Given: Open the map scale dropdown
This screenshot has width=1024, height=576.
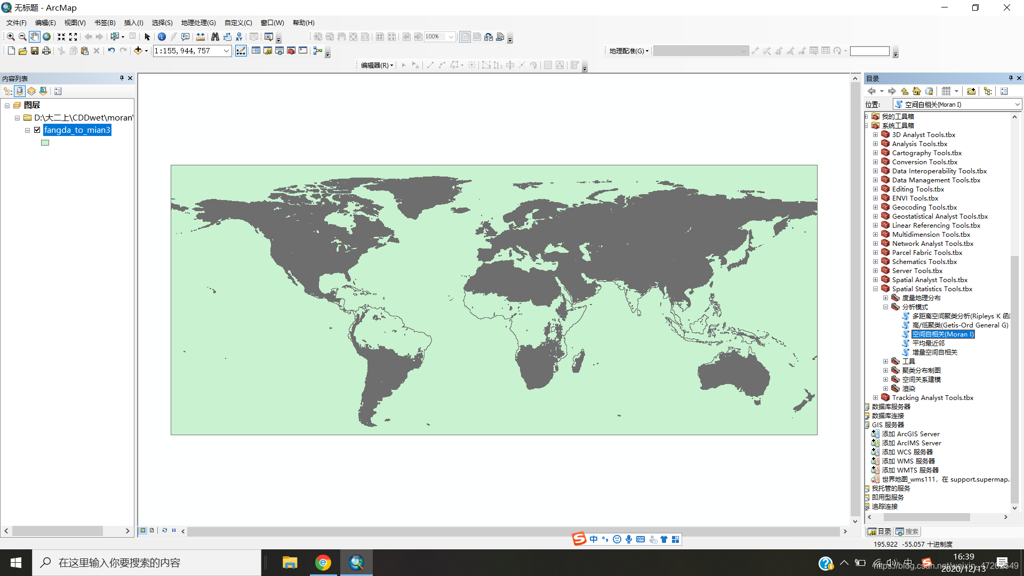Looking at the screenshot, I should point(226,51).
